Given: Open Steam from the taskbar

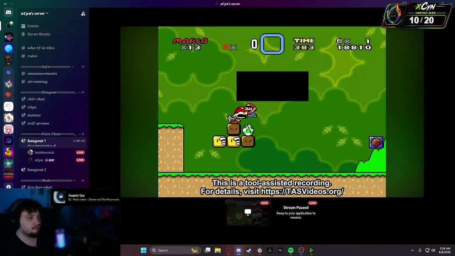Looking at the screenshot, I should (249, 250).
